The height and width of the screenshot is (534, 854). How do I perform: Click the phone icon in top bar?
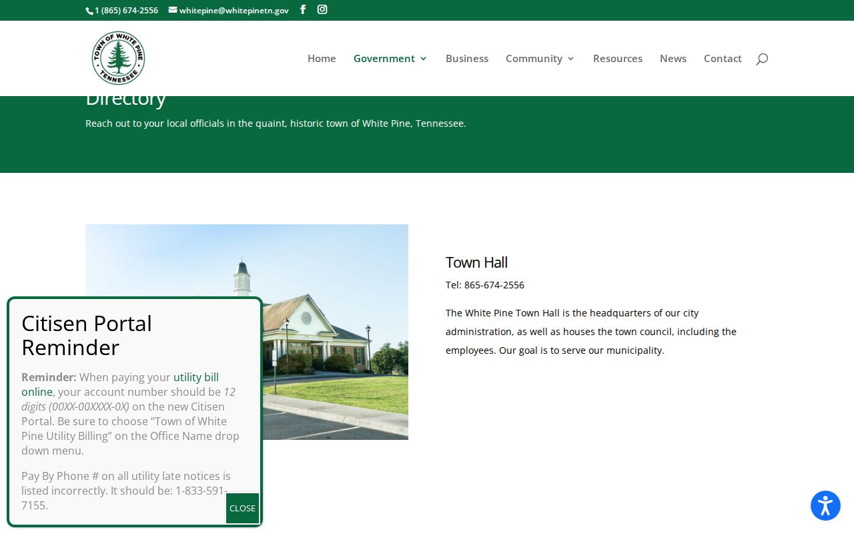point(89,11)
